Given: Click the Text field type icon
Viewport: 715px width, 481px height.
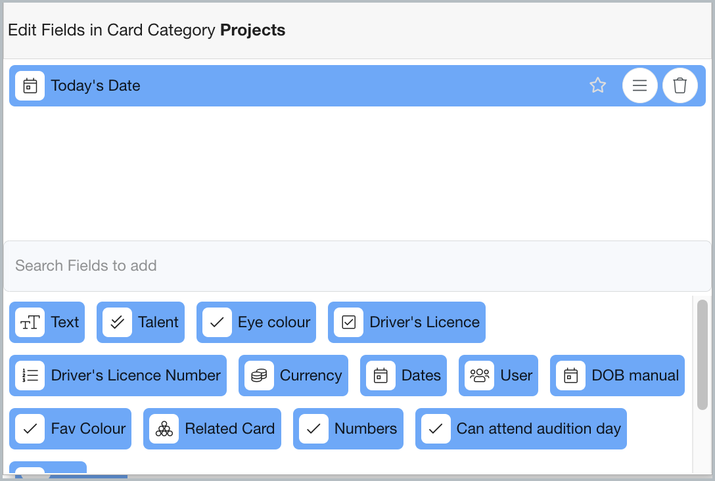Looking at the screenshot, I should pyautogui.click(x=30, y=323).
